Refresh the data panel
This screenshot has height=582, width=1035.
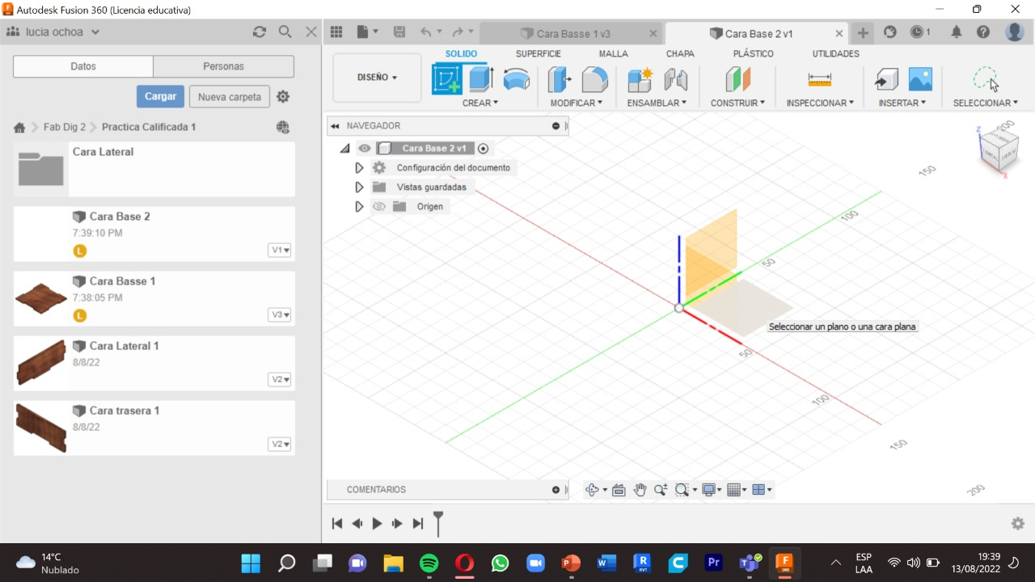click(x=260, y=32)
